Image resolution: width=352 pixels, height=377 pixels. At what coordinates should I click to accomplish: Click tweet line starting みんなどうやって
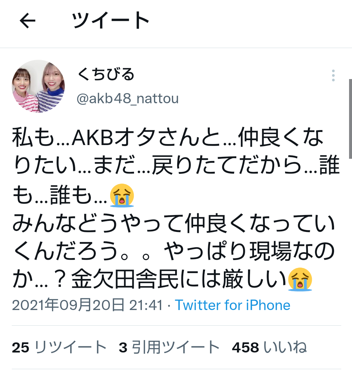point(174,223)
